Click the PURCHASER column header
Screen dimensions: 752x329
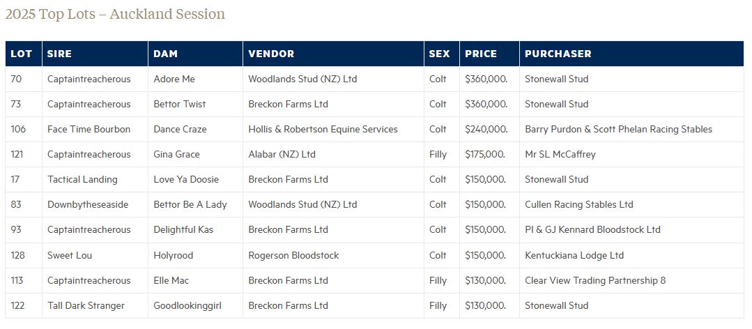coord(558,54)
